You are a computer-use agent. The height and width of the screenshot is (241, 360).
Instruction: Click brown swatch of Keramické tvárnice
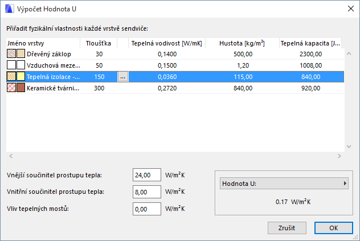coord(21,88)
